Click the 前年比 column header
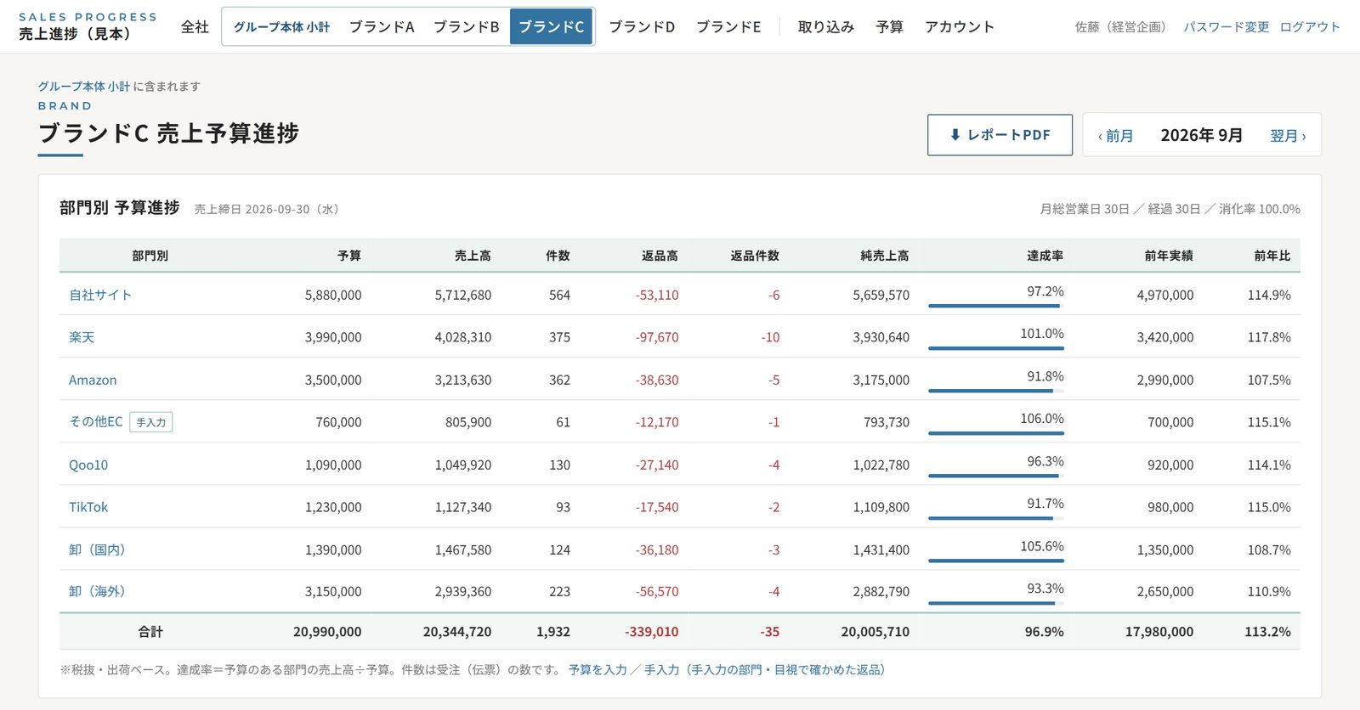Image resolution: width=1360 pixels, height=710 pixels. (1272, 256)
